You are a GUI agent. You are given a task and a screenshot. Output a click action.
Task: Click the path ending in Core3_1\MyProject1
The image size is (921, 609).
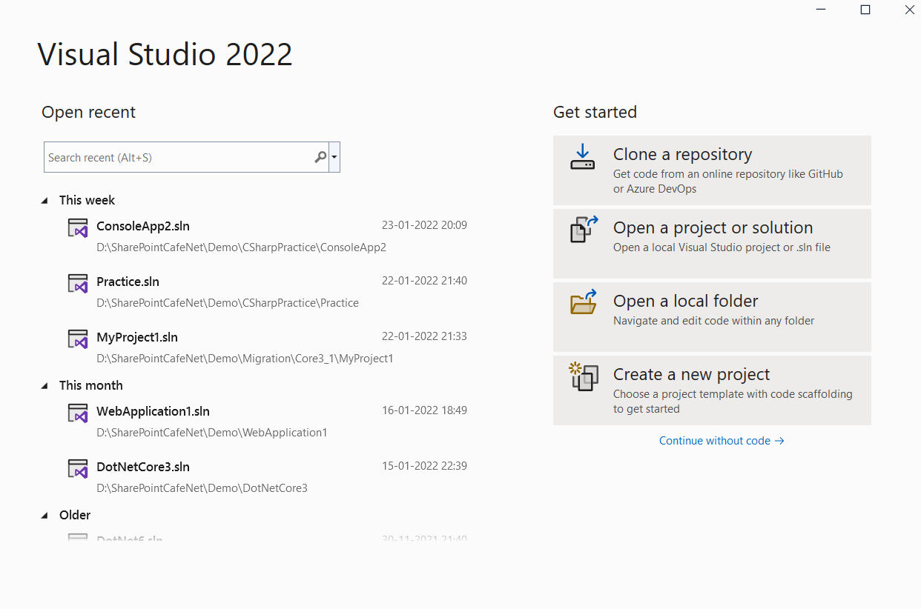coord(245,359)
